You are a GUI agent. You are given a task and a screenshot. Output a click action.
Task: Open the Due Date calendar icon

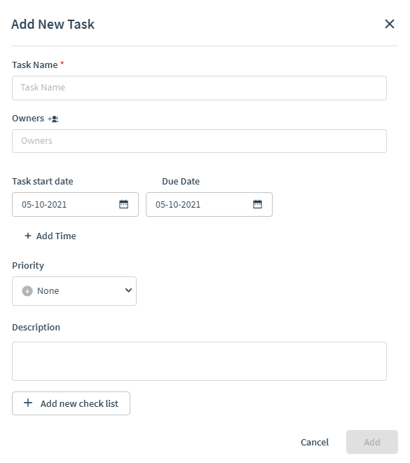pyautogui.click(x=257, y=204)
